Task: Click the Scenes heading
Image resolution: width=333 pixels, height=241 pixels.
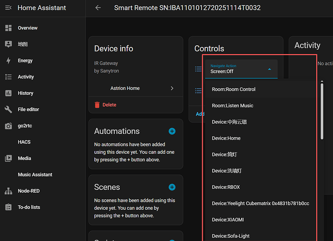Action: [107, 187]
